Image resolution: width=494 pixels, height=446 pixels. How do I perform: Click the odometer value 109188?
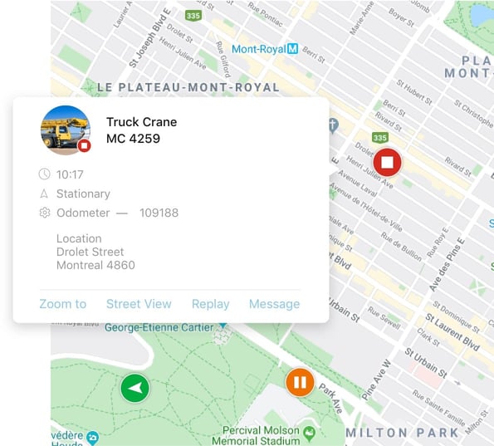tap(159, 213)
